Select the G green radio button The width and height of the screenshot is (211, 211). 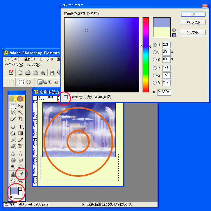point(155,76)
